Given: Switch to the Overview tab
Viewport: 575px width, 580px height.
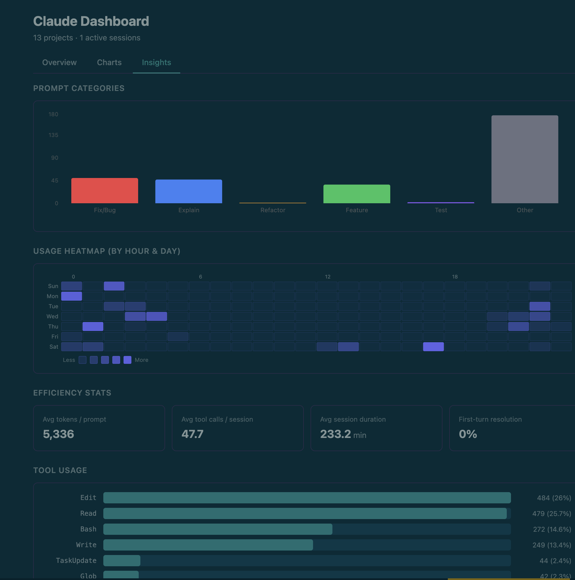Looking at the screenshot, I should [x=59, y=62].
